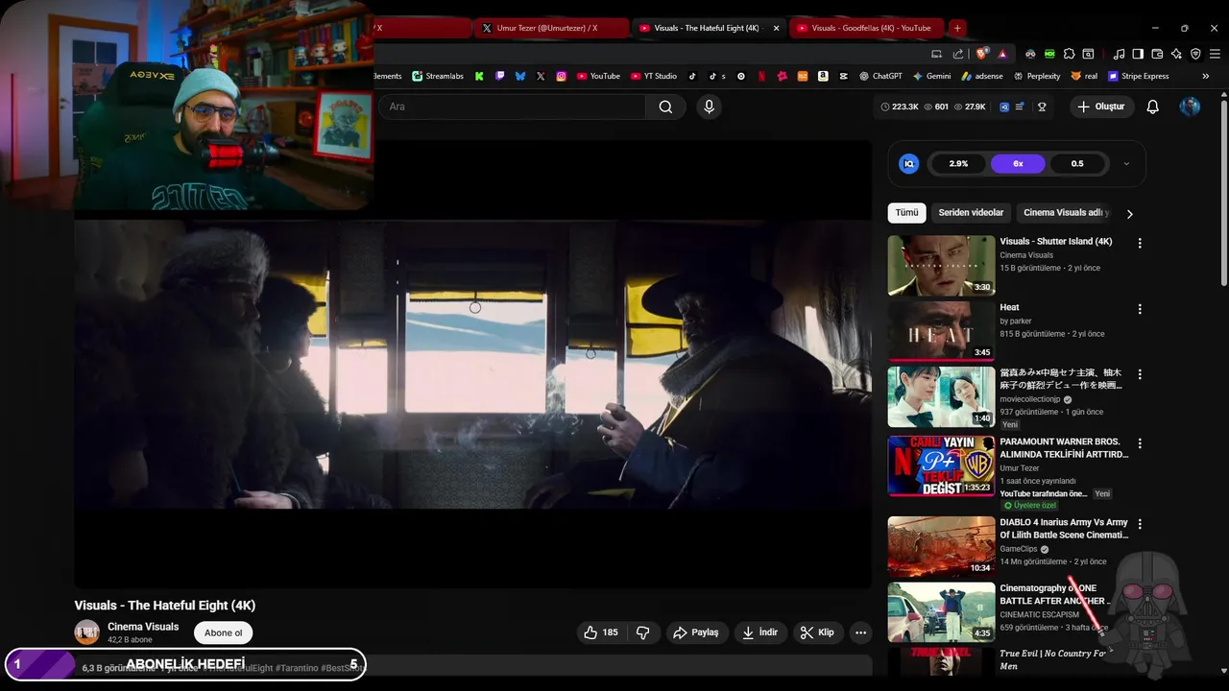Viewport: 1229px width, 691px height.
Task: Open the Stripe Express bookmark
Action: click(1139, 76)
